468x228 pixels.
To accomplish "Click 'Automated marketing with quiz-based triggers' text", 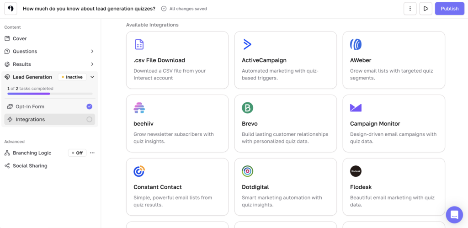I will click(x=280, y=74).
